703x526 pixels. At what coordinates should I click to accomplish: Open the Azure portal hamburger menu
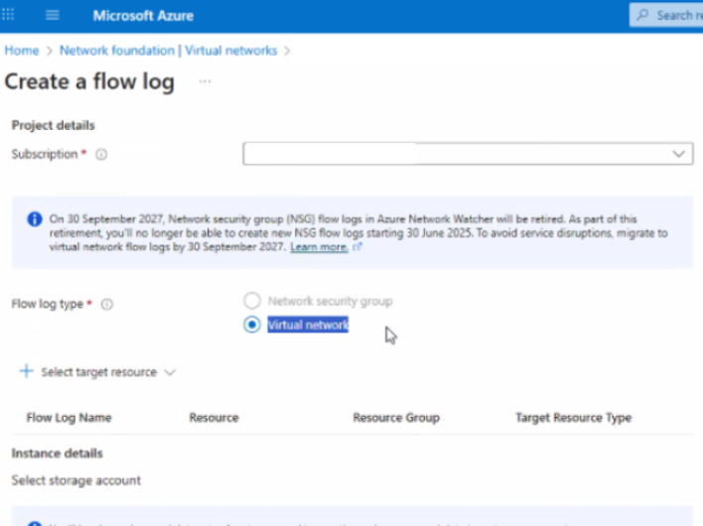tap(53, 16)
